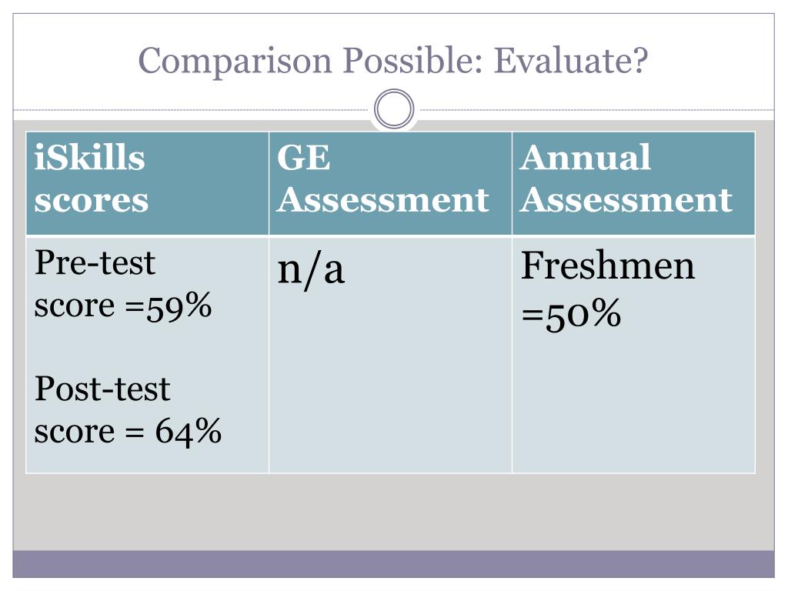Click the Pre-test score =59% text

(x=123, y=285)
